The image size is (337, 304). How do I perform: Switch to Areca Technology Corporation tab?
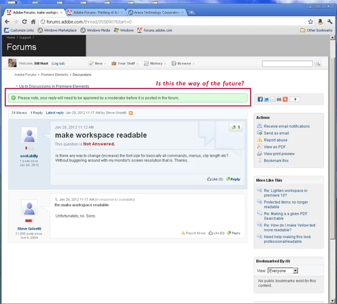pos(156,13)
